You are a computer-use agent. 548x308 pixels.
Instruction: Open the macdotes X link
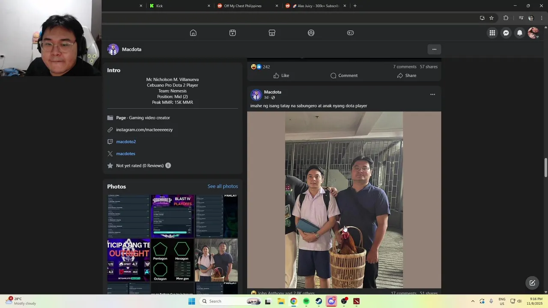click(x=125, y=154)
